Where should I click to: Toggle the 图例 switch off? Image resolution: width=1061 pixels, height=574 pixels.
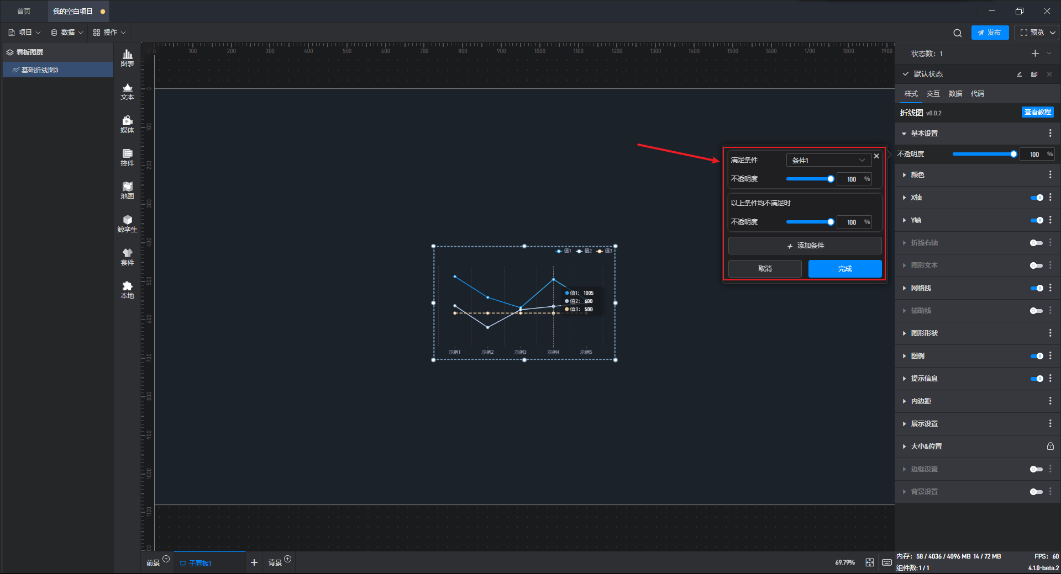(1037, 356)
